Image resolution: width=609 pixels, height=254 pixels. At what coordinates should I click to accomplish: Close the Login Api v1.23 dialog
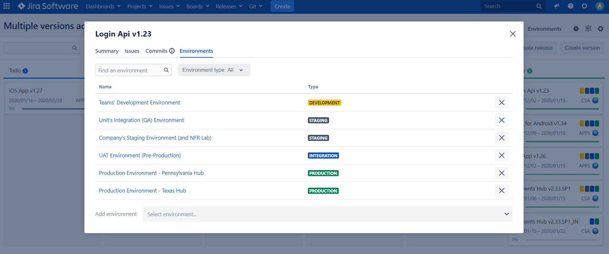pos(513,34)
